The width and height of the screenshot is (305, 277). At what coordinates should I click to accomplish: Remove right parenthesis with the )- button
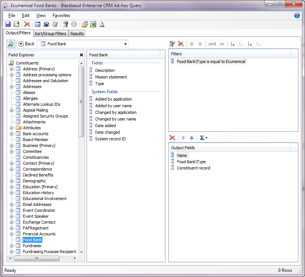click(258, 44)
